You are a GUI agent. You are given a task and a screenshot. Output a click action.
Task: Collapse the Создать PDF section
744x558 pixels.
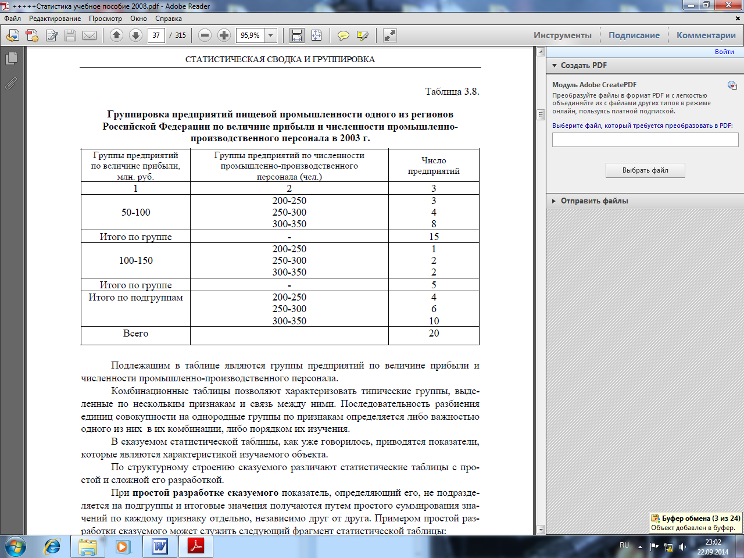point(555,66)
